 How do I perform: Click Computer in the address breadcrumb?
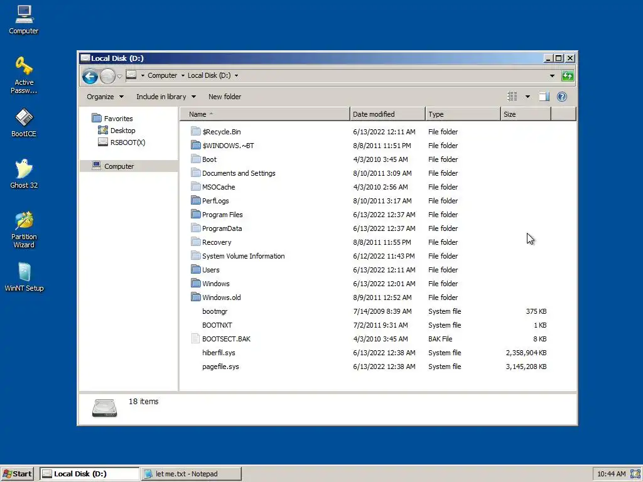[x=163, y=75]
